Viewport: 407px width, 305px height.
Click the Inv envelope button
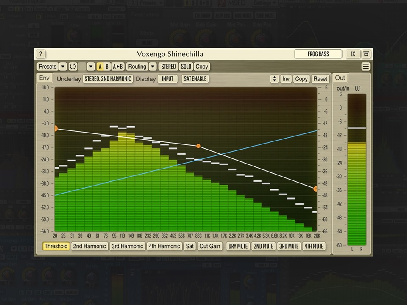286,79
